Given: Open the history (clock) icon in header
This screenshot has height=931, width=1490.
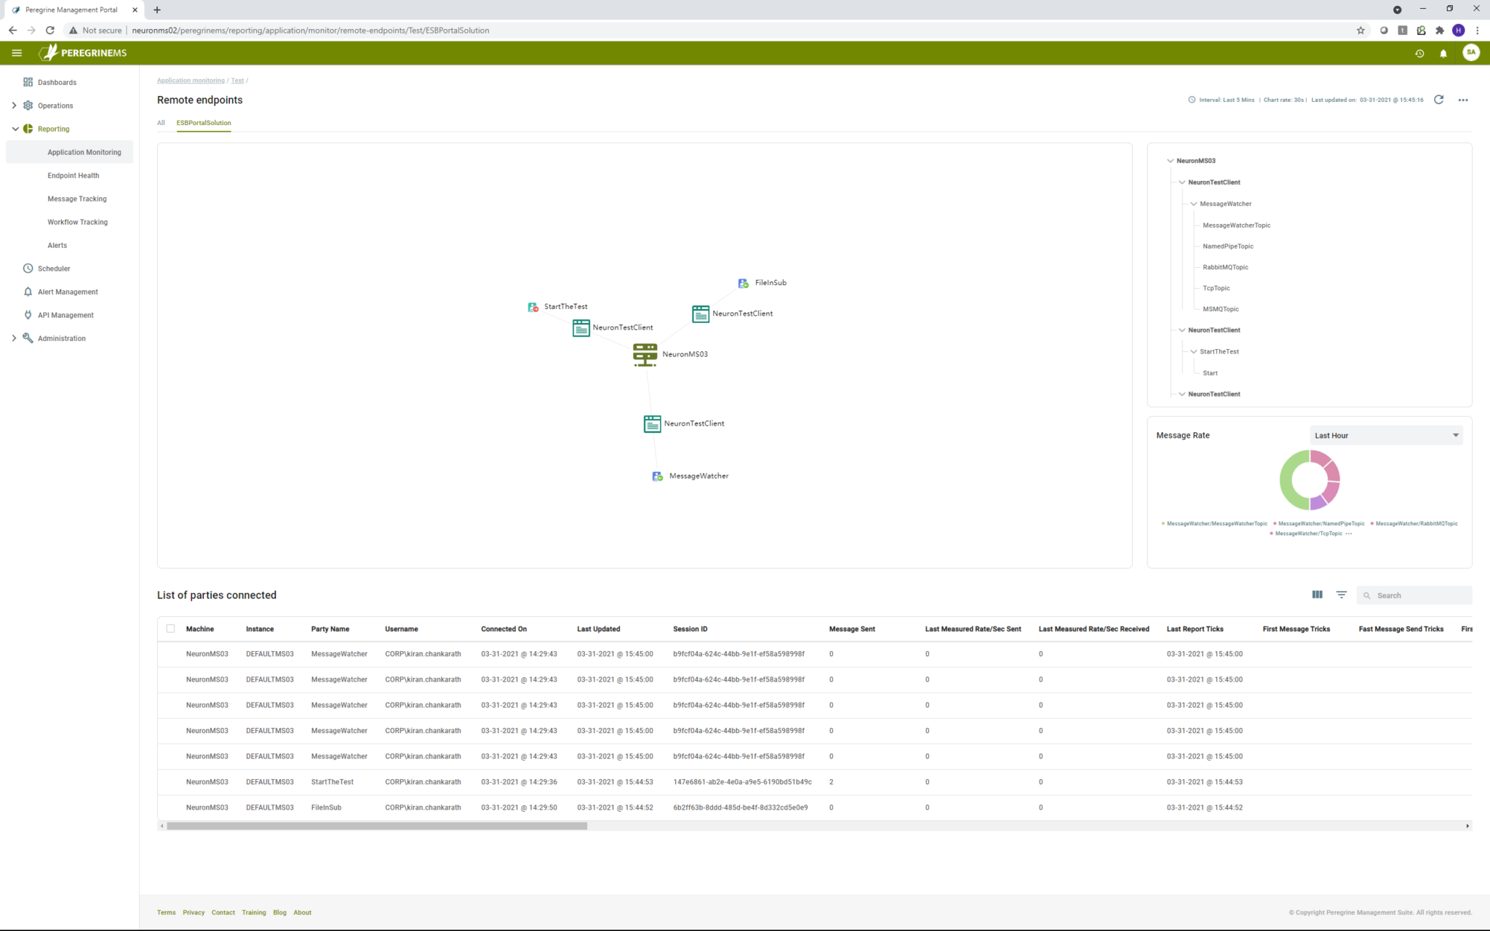Looking at the screenshot, I should [1419, 52].
